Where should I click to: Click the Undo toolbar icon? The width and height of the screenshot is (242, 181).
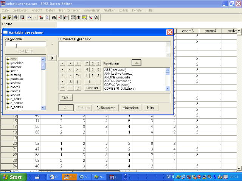(x=29, y=17)
